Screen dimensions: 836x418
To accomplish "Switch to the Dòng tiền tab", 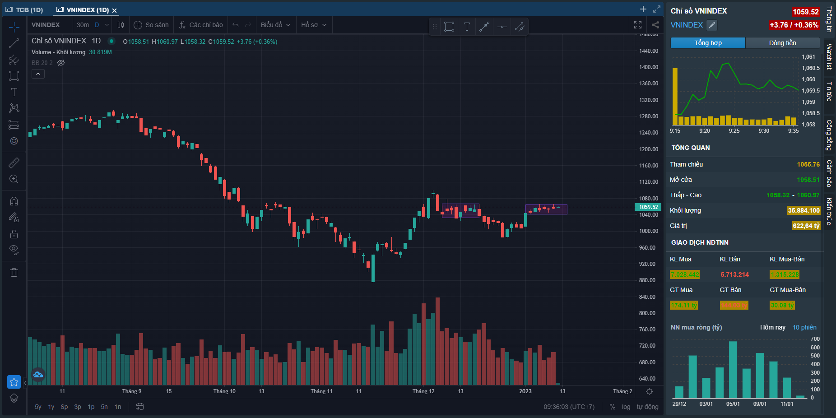I will [x=782, y=43].
